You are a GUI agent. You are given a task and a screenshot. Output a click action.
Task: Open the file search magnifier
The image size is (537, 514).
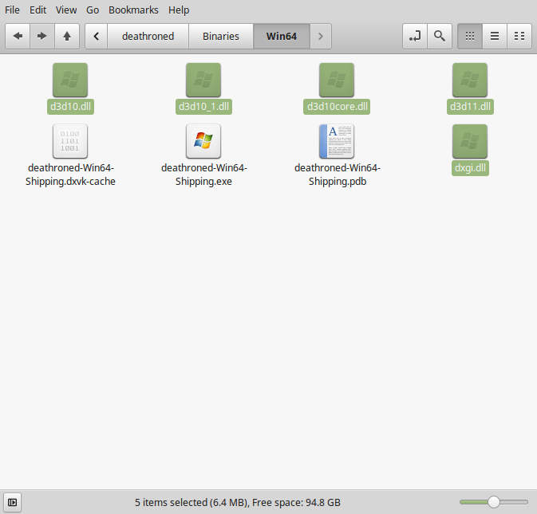[440, 36]
